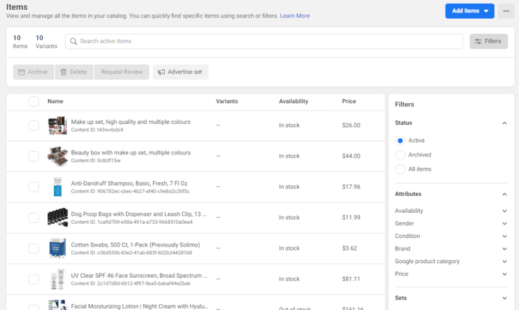Image resolution: width=519 pixels, height=310 pixels.
Task: Open 'Facial Moisturizing Lotion | Night Cream' item
Action: (139, 306)
